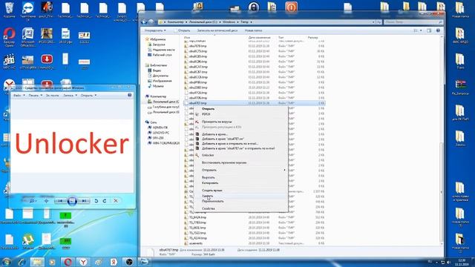Start slideshow in Photo Viewer
This screenshot has width=475, height=267.
tap(72, 201)
